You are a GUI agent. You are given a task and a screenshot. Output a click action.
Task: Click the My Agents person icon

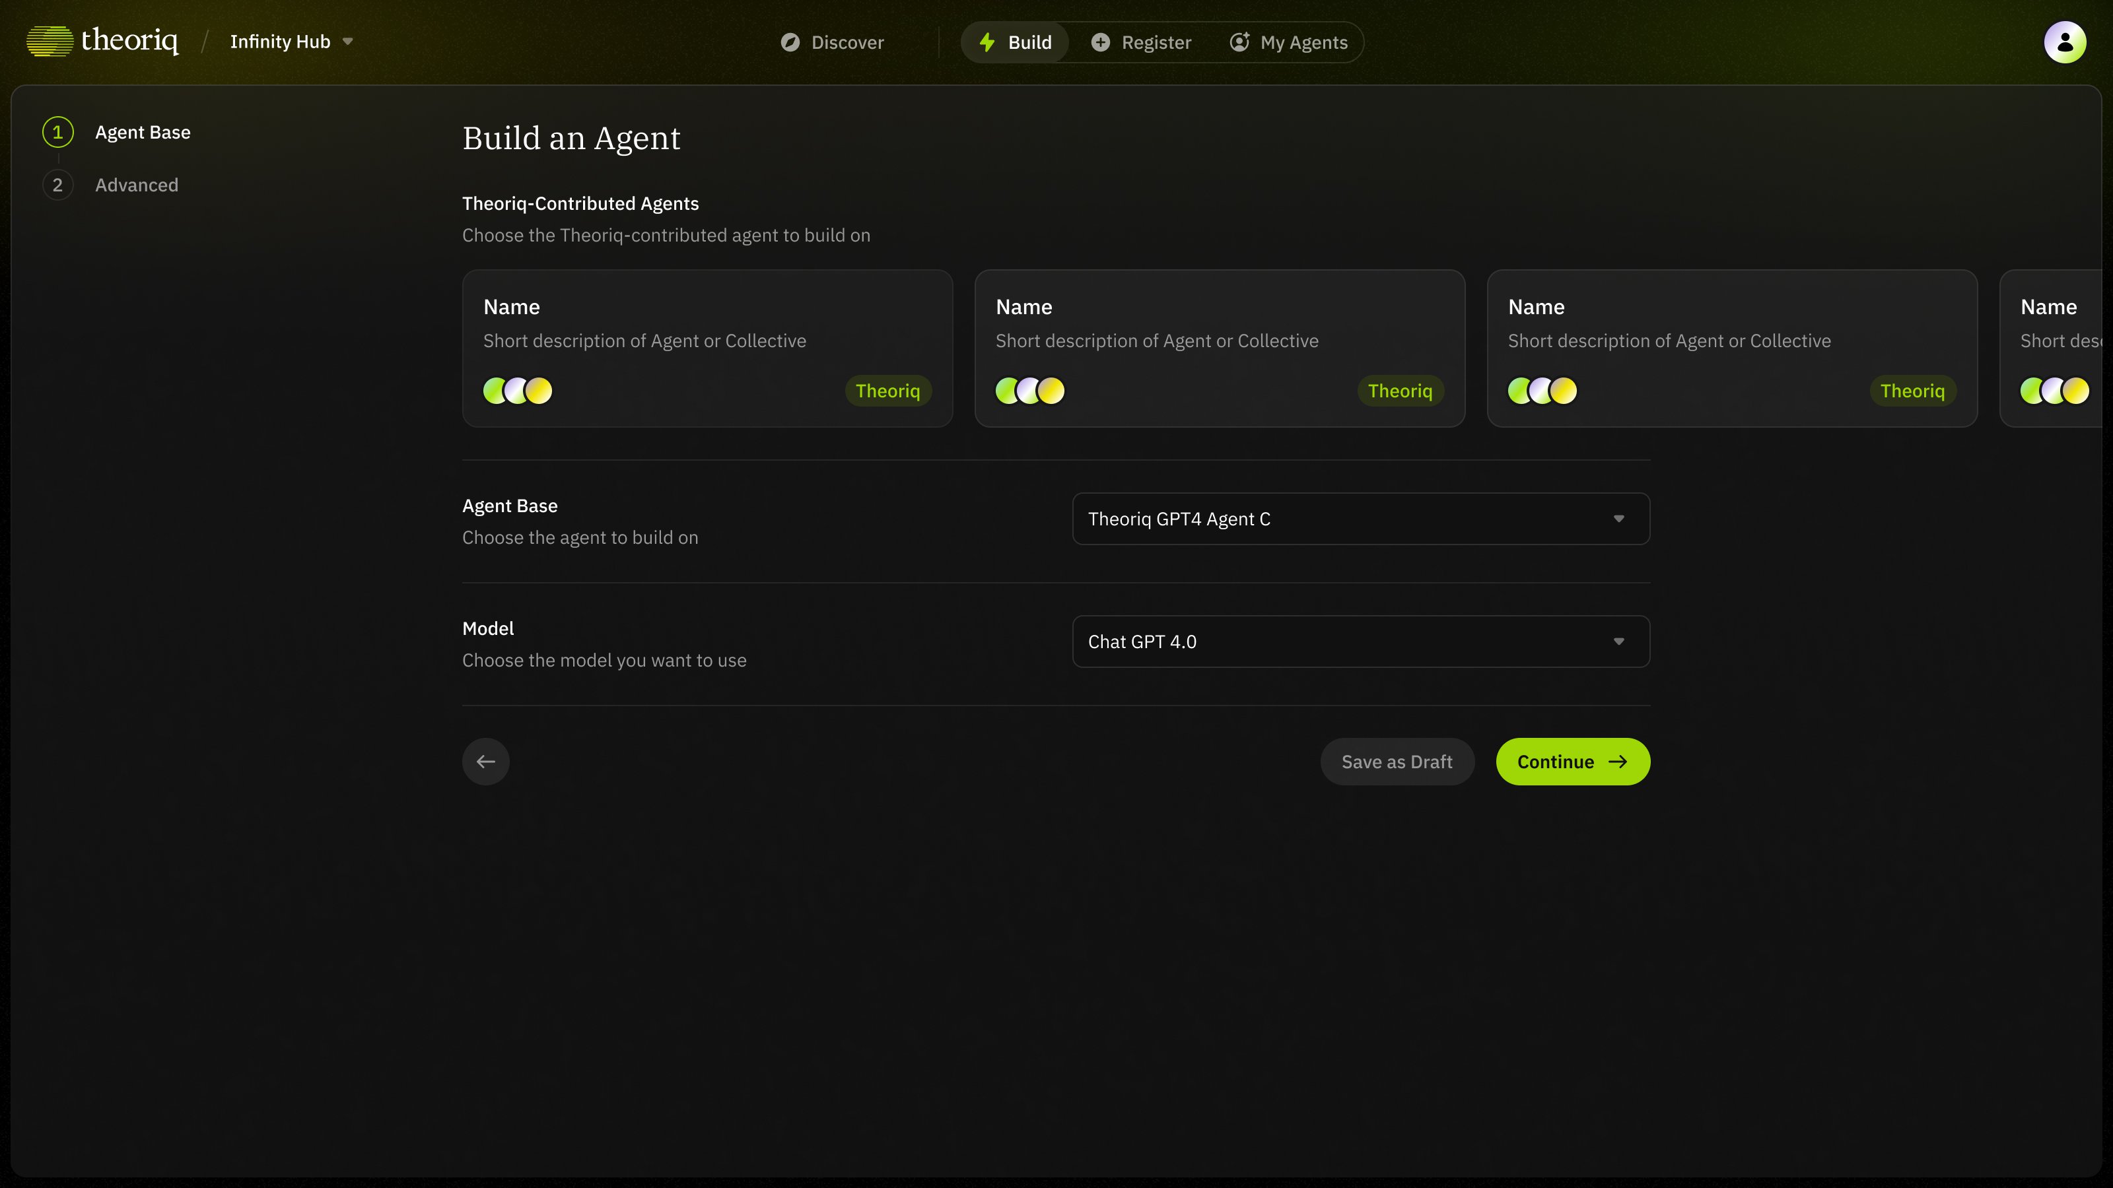[1239, 43]
